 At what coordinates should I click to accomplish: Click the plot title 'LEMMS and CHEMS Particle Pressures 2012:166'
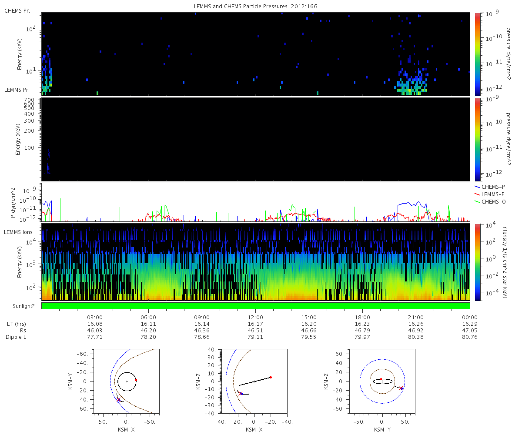tap(256, 7)
